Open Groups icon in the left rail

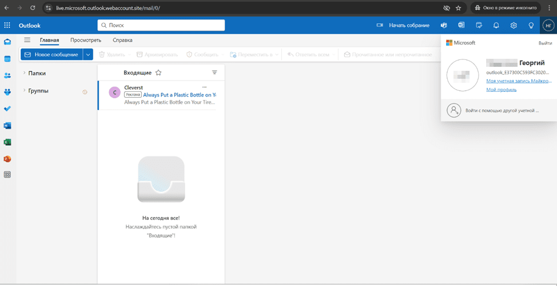tap(7, 92)
